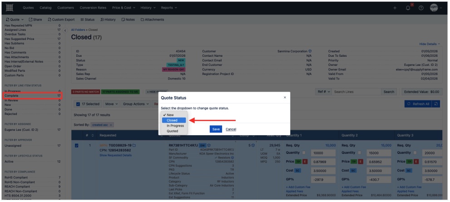Expand the Price & Cost menu
The image size is (450, 202).
point(124,8)
